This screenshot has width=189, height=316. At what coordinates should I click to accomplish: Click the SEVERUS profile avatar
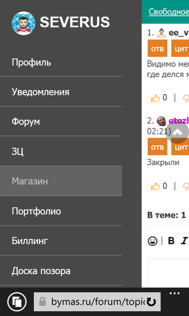pos(24,23)
